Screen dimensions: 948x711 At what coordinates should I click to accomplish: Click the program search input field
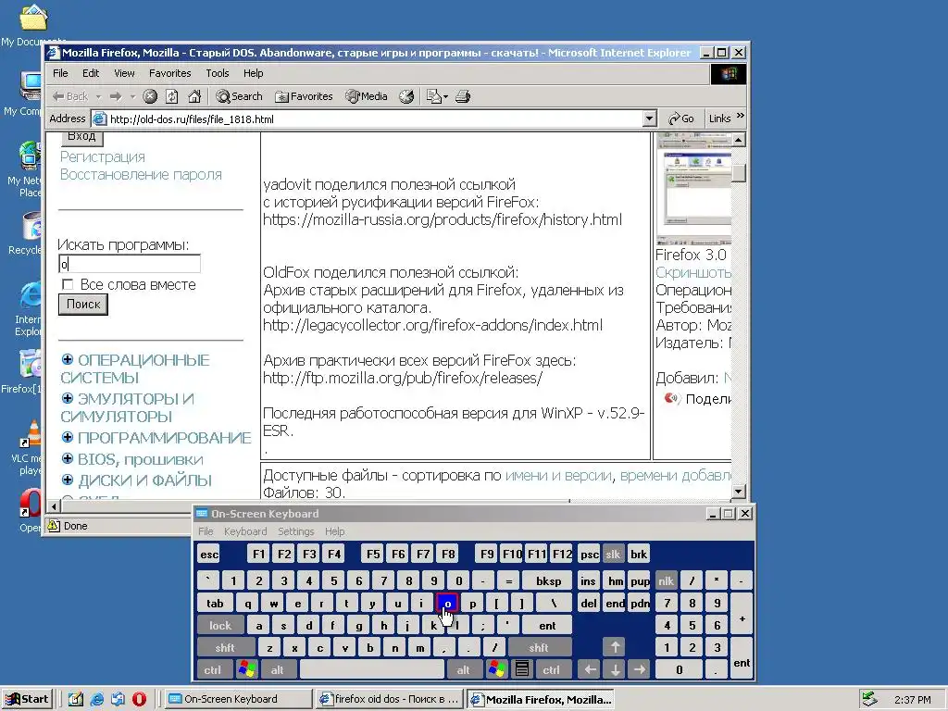click(x=130, y=264)
